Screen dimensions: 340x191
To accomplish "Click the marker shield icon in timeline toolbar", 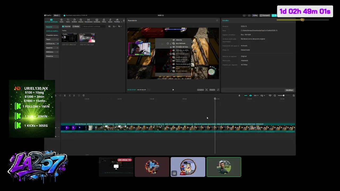I will (x=84, y=95).
